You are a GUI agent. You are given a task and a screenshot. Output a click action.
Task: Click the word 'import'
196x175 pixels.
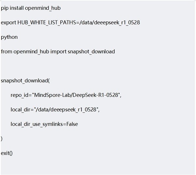[x=58, y=52]
